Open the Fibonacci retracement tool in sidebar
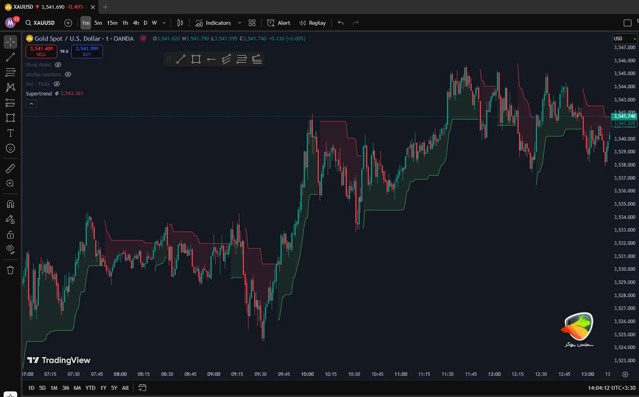 click(10, 72)
